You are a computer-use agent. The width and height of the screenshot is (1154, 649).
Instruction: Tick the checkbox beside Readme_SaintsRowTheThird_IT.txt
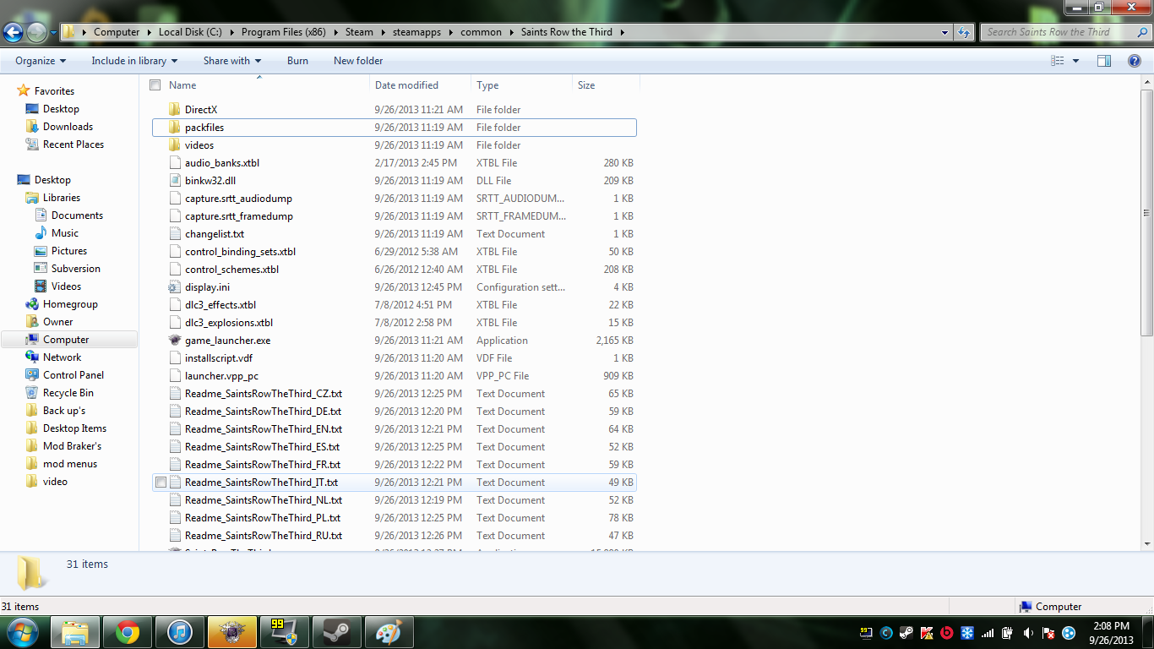click(x=161, y=482)
